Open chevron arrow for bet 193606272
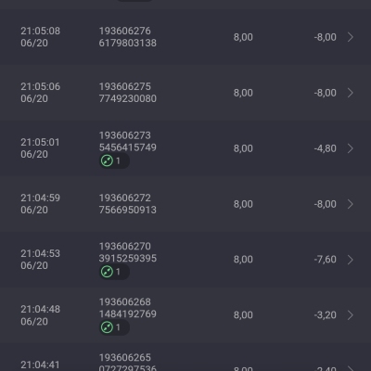Screen dimensions: 371x371 [x=351, y=204]
